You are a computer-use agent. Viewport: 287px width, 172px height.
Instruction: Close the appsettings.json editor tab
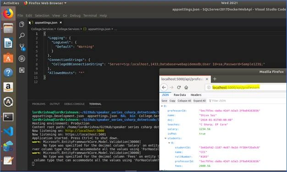(61, 22)
